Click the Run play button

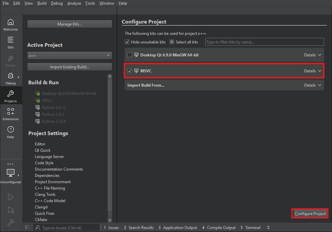point(11,197)
